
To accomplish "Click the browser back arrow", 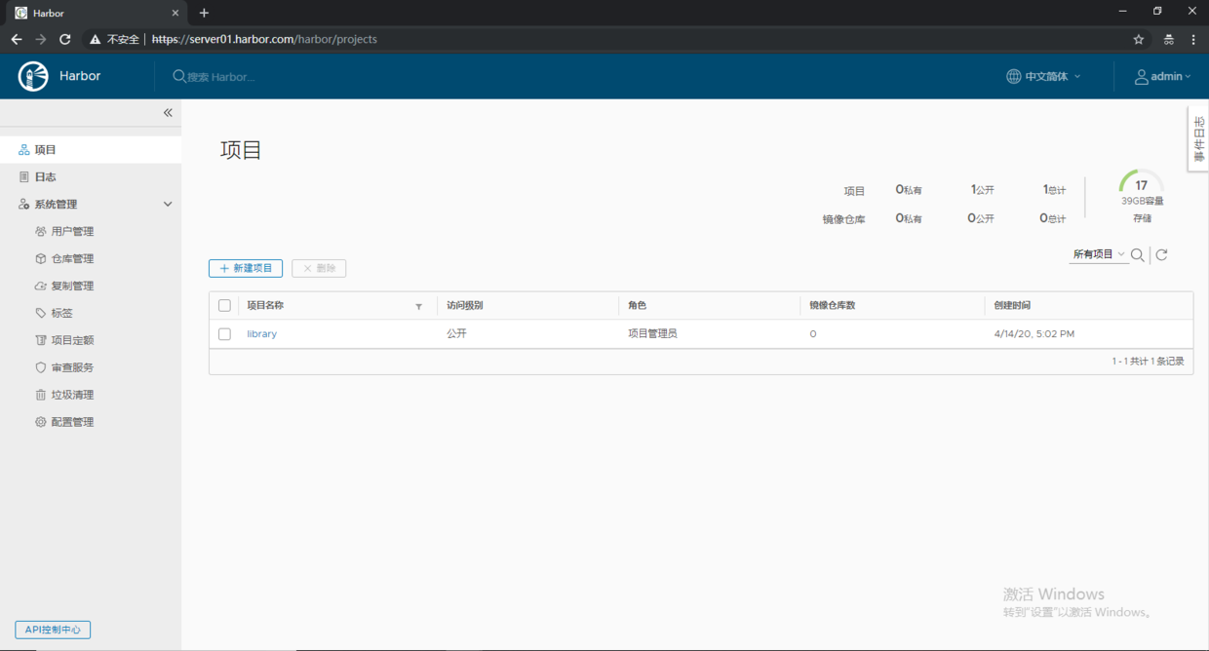I will pyautogui.click(x=16, y=40).
